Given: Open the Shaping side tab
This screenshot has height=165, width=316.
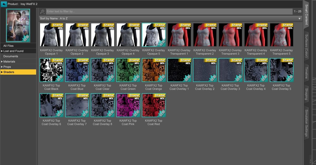Looking at the screenshot, I should point(306,94).
